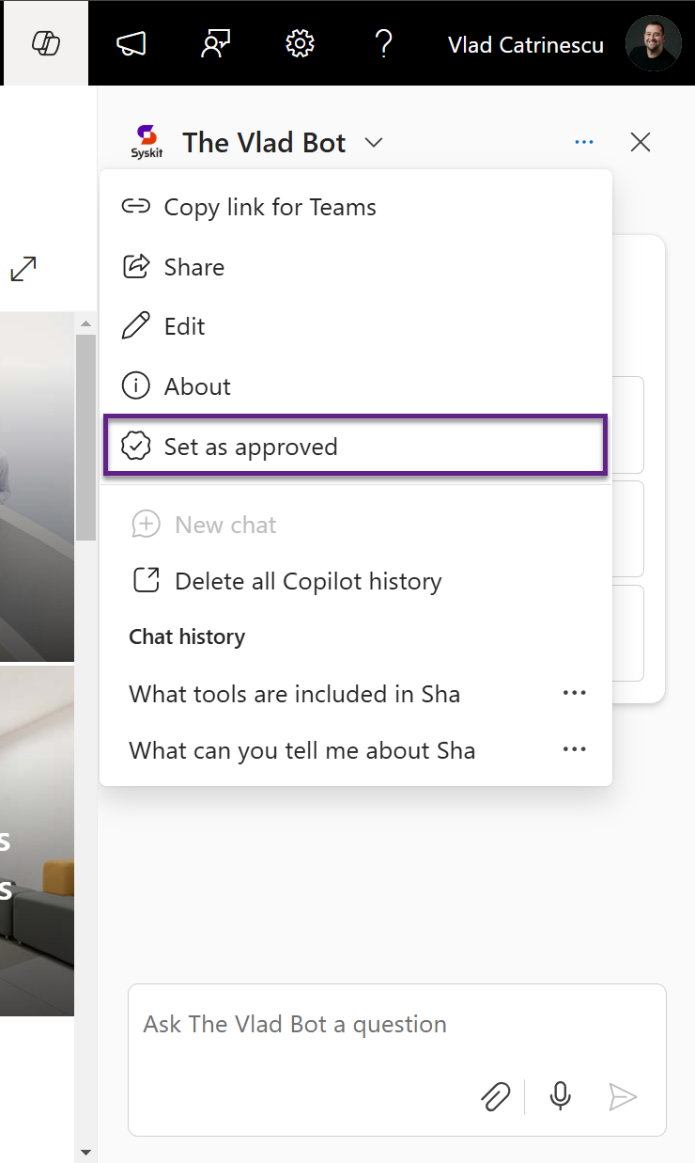Select Set as approved

tap(251, 446)
